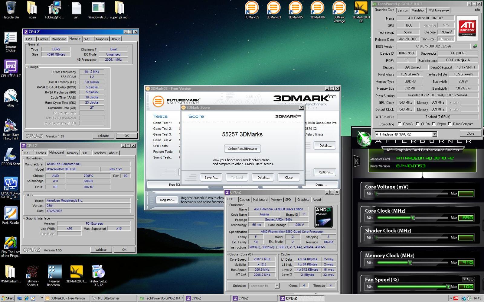Launch Epson Easy Photo Print icon
484x302 pixels.
pos(11,129)
